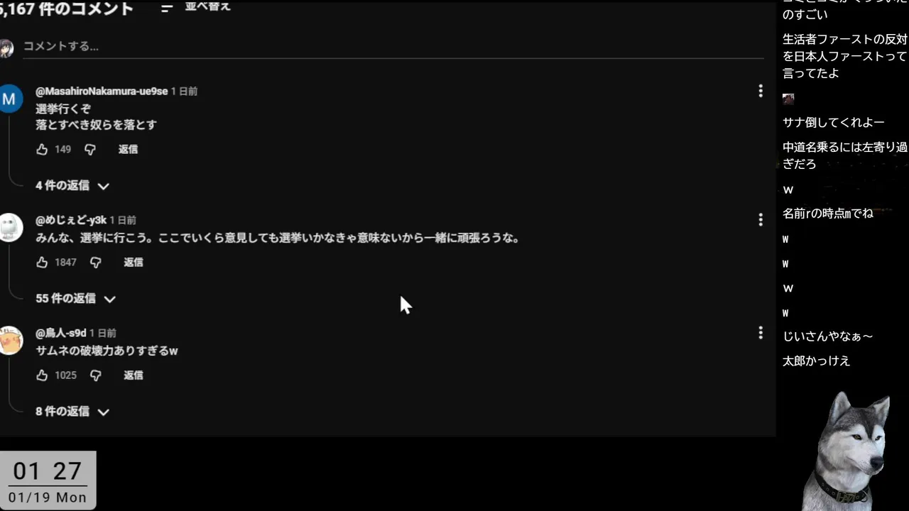Image resolution: width=909 pixels, height=511 pixels.
Task: Like the サムネの破壊力 comment
Action: click(42, 375)
